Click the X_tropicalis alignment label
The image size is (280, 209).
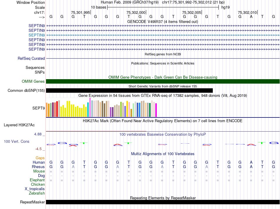click(35, 189)
